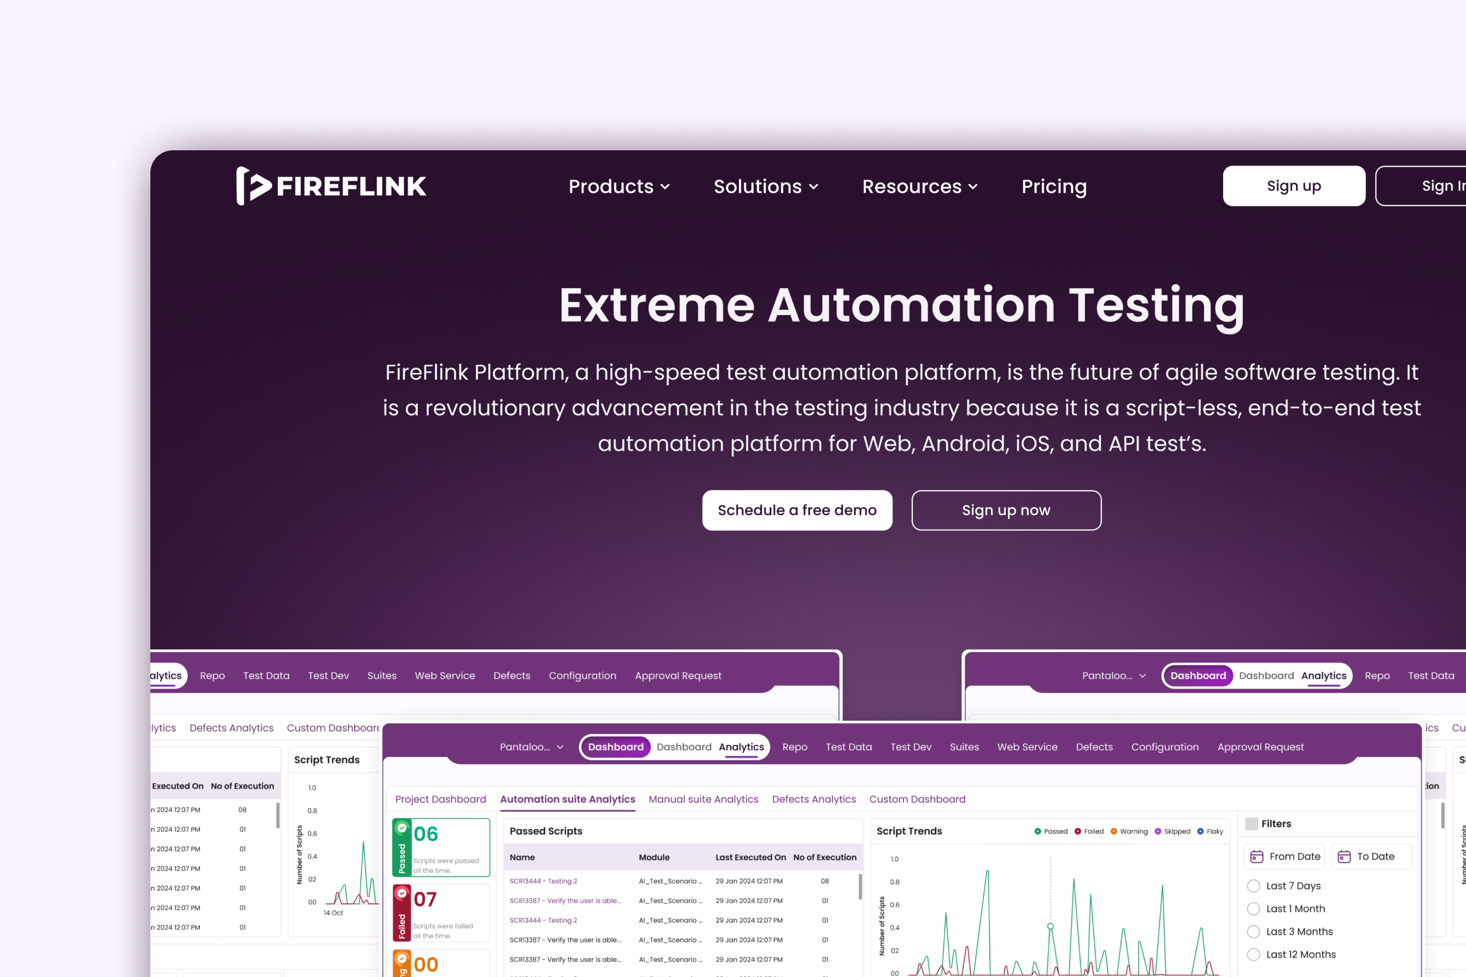This screenshot has height=977, width=1466.
Task: Click the To Date field
Action: point(1371,857)
